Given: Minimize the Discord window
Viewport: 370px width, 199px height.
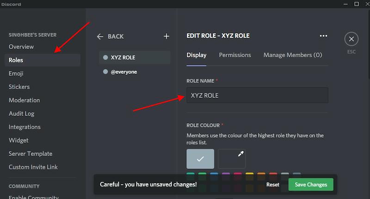Looking at the screenshot, I should [x=345, y=4].
